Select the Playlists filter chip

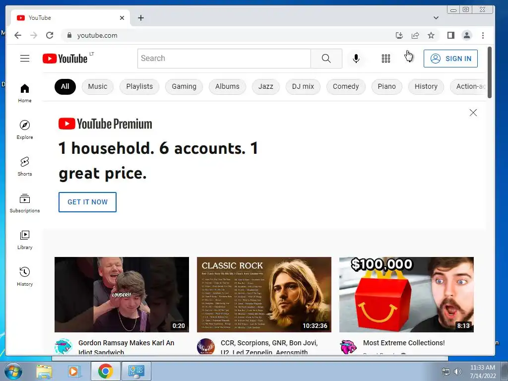tap(139, 86)
